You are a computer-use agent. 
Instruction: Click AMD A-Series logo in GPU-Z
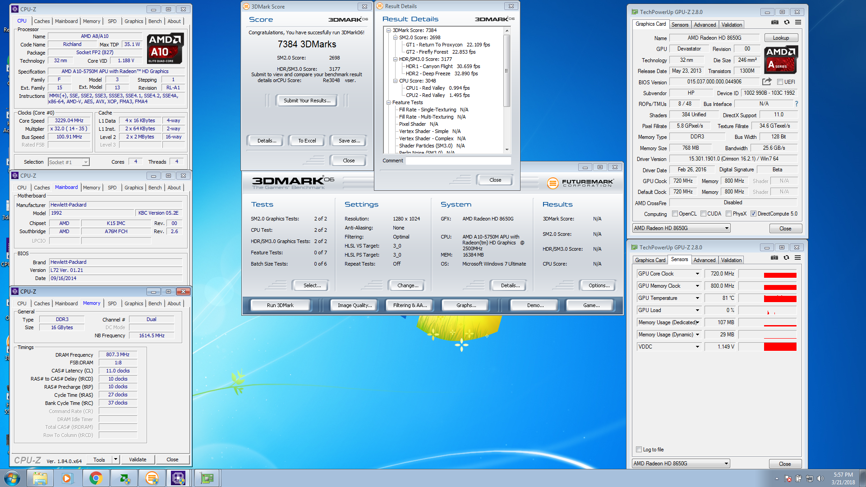782,60
